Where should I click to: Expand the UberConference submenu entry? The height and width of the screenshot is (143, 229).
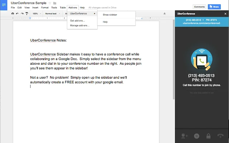(x=82, y=14)
